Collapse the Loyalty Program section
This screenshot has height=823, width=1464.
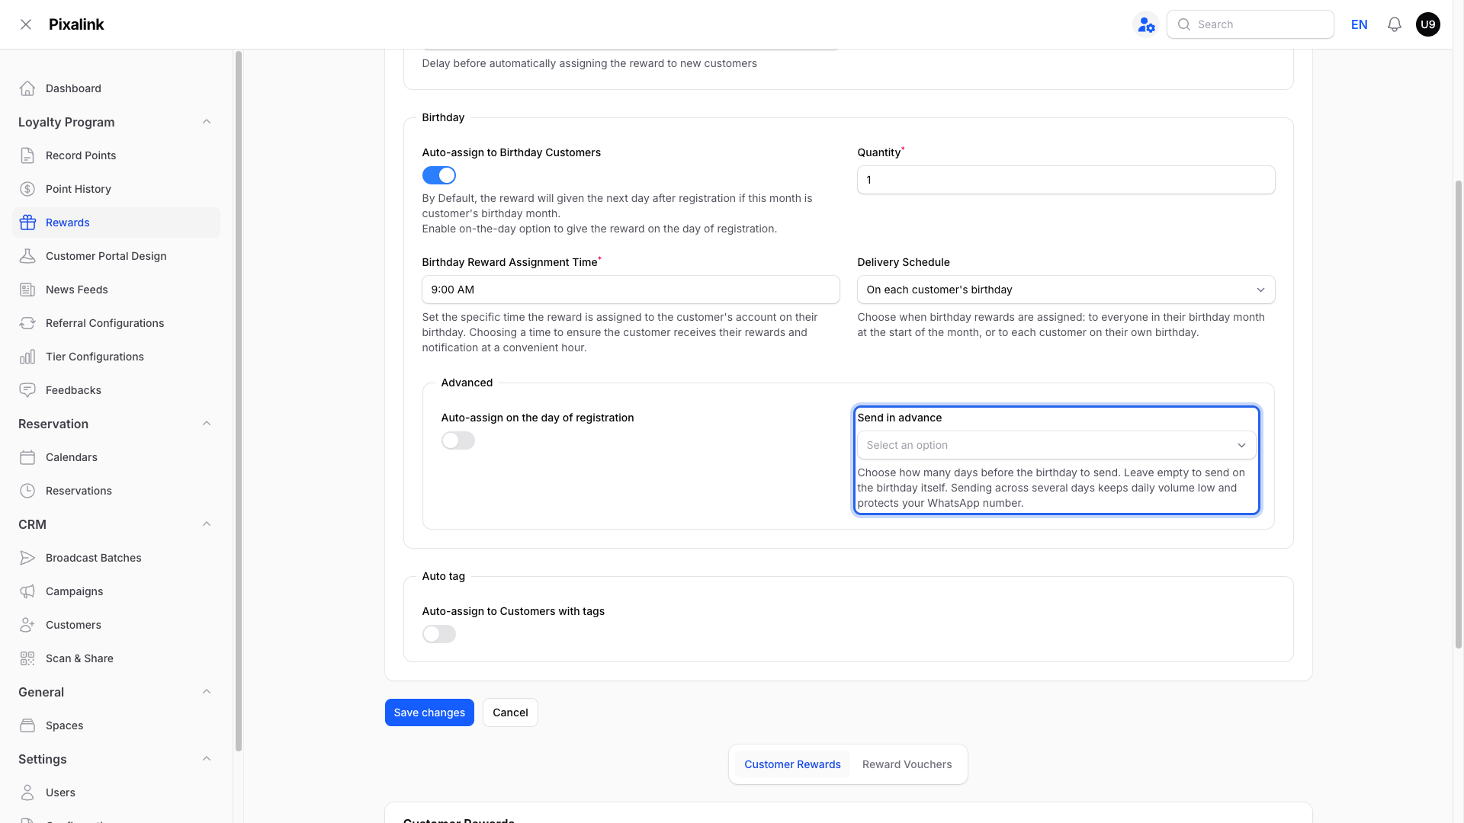coord(207,122)
